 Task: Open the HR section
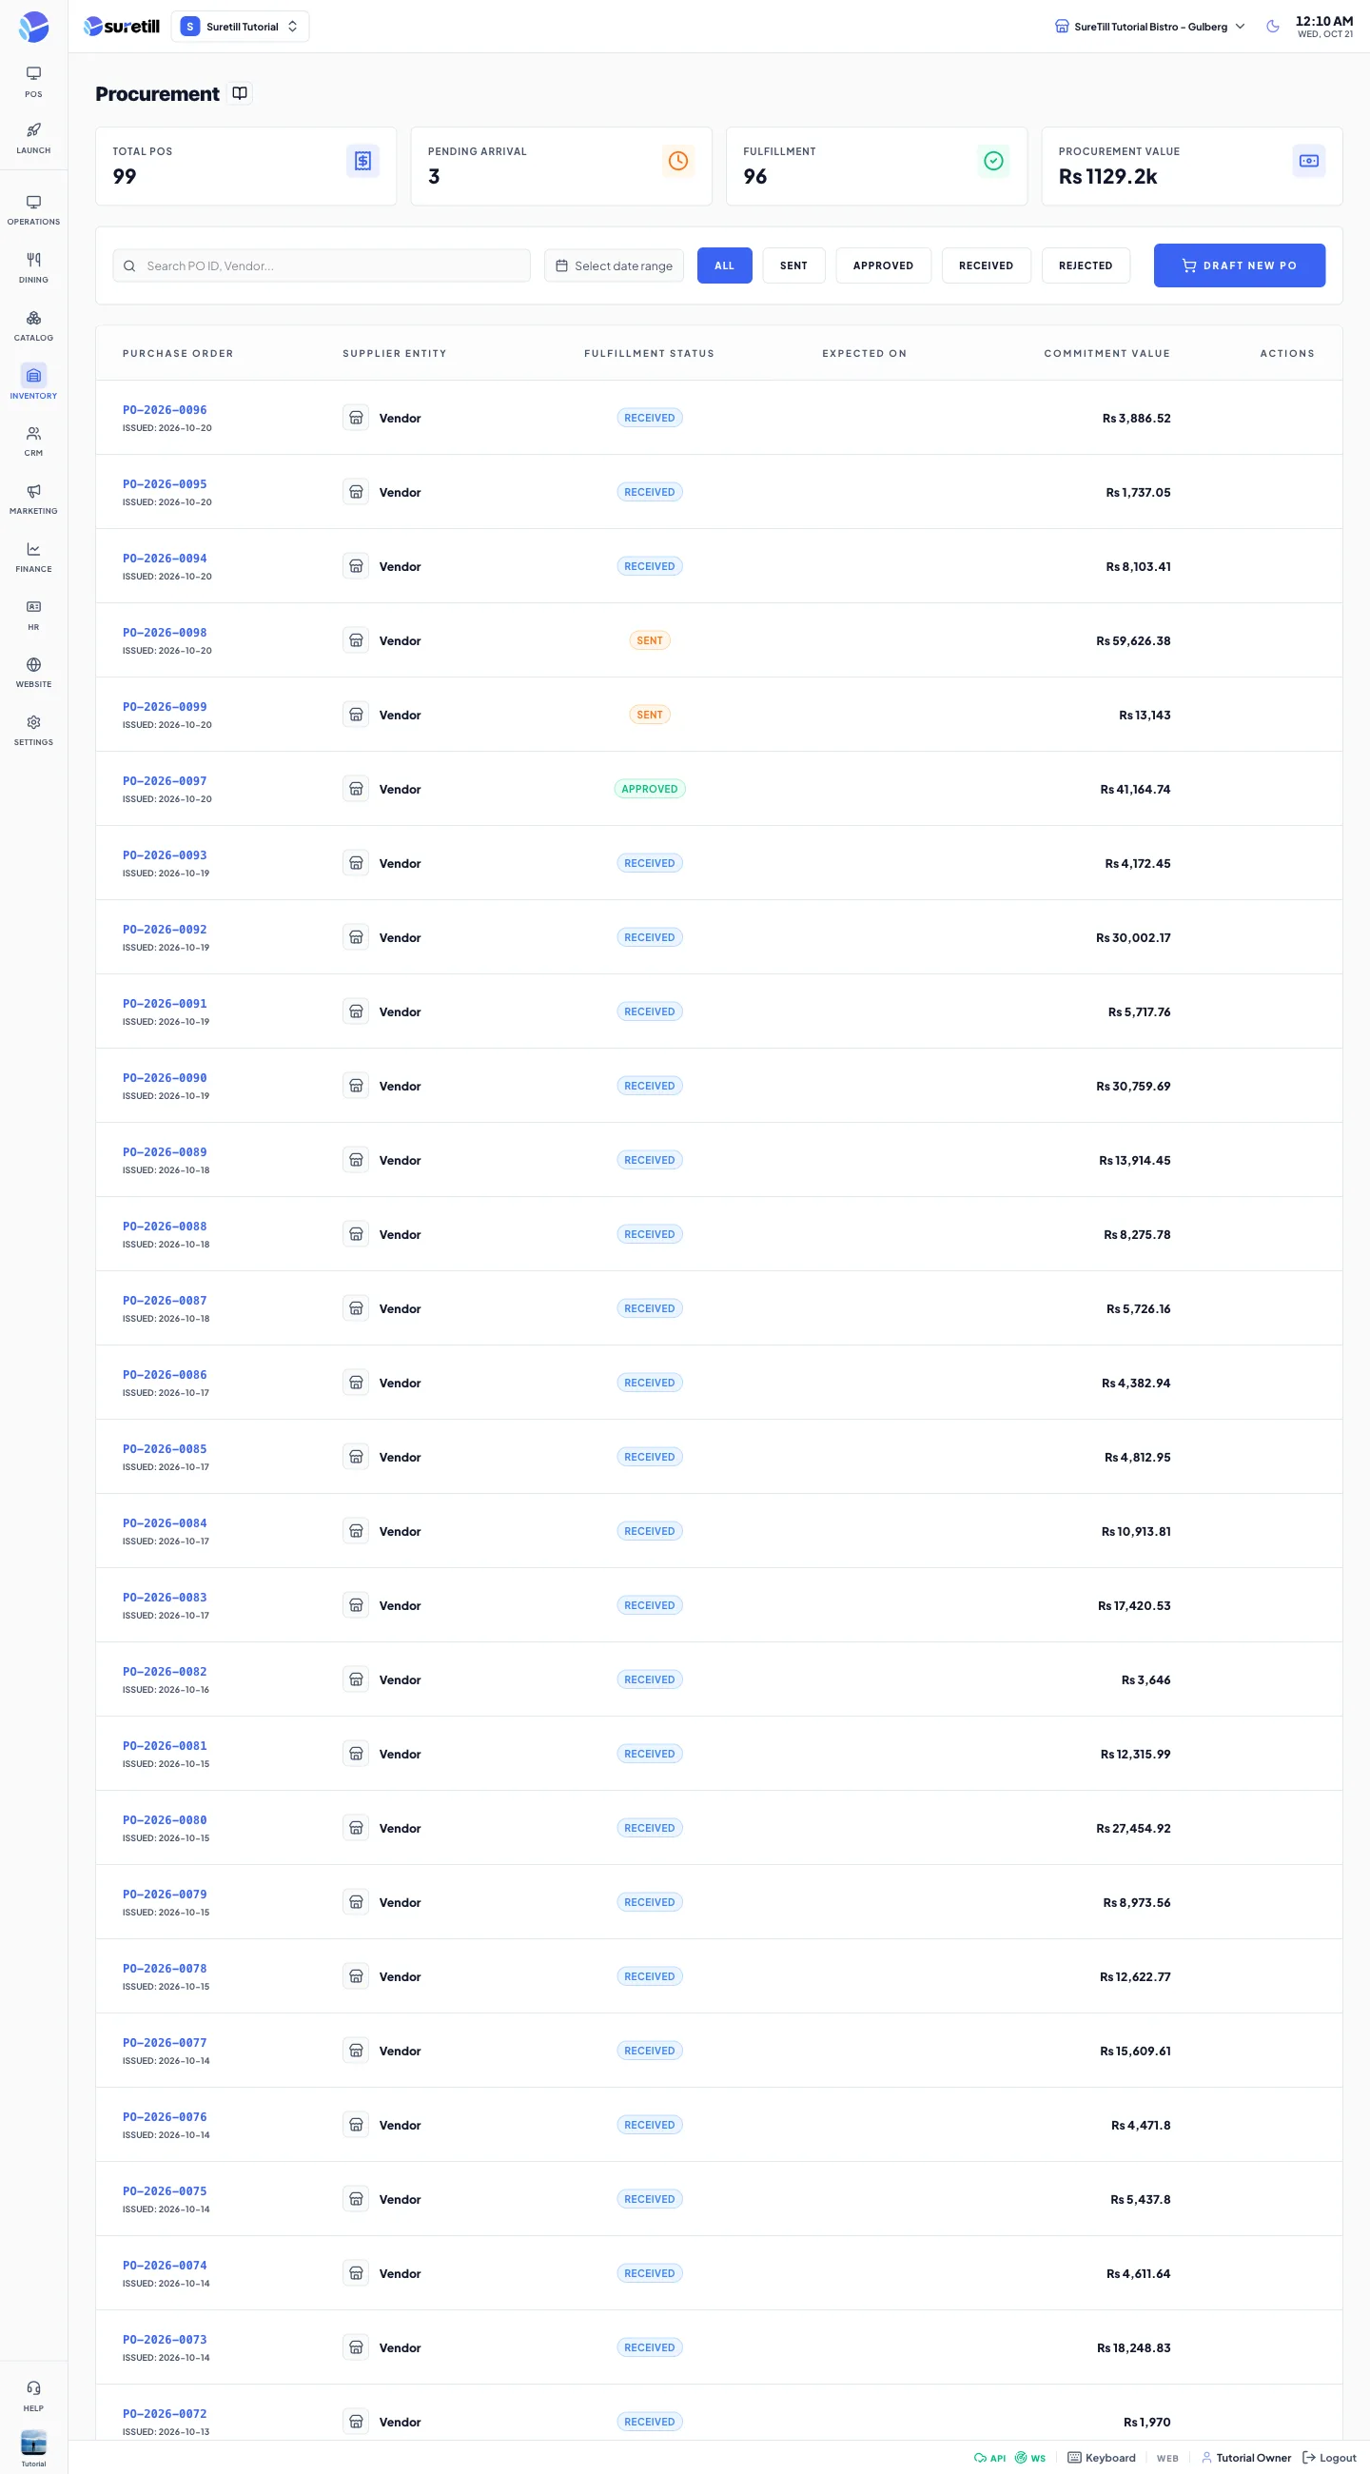pyautogui.click(x=33, y=614)
